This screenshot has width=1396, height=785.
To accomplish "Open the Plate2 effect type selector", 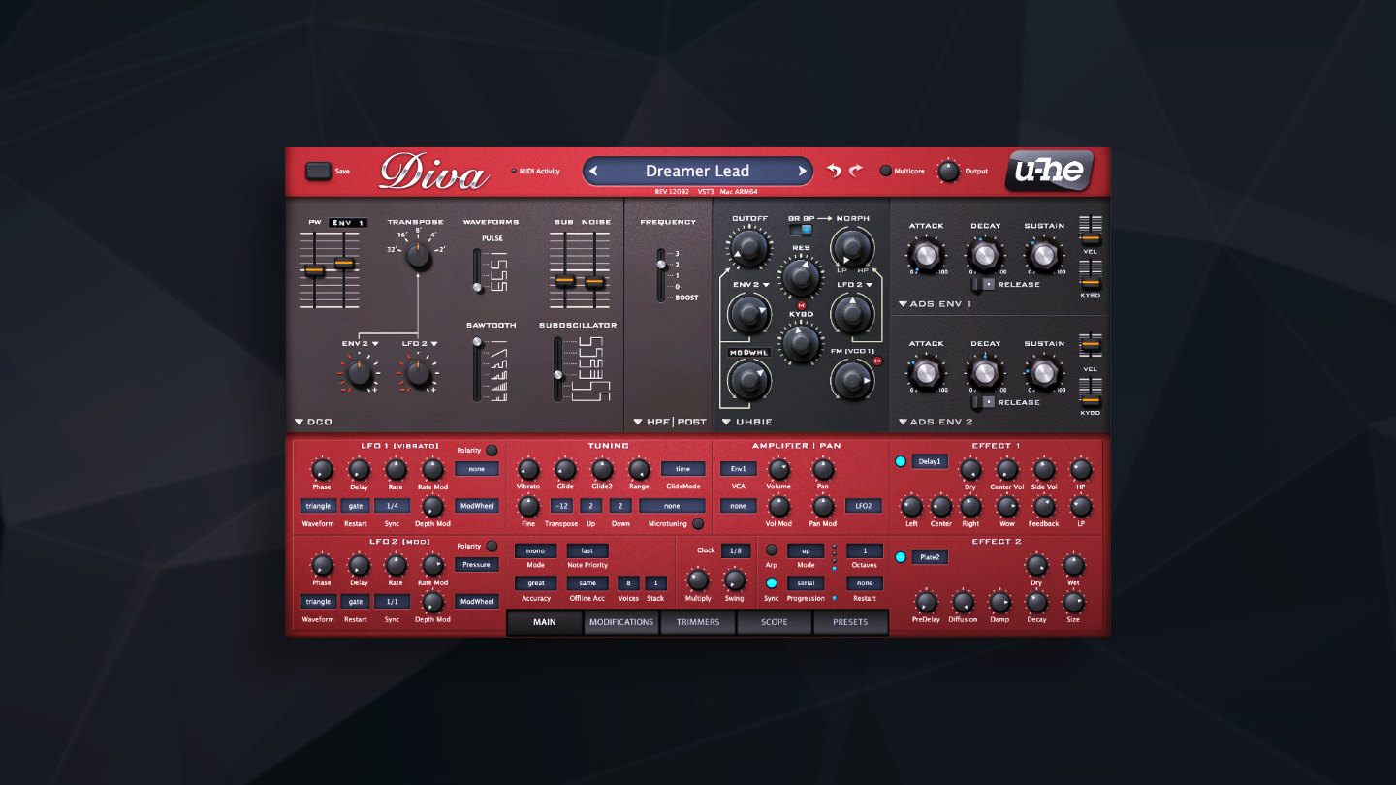I will pos(930,557).
